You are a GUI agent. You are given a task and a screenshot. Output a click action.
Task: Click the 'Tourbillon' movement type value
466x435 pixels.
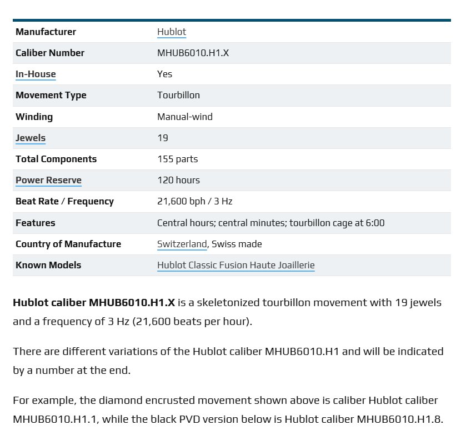[x=178, y=95]
